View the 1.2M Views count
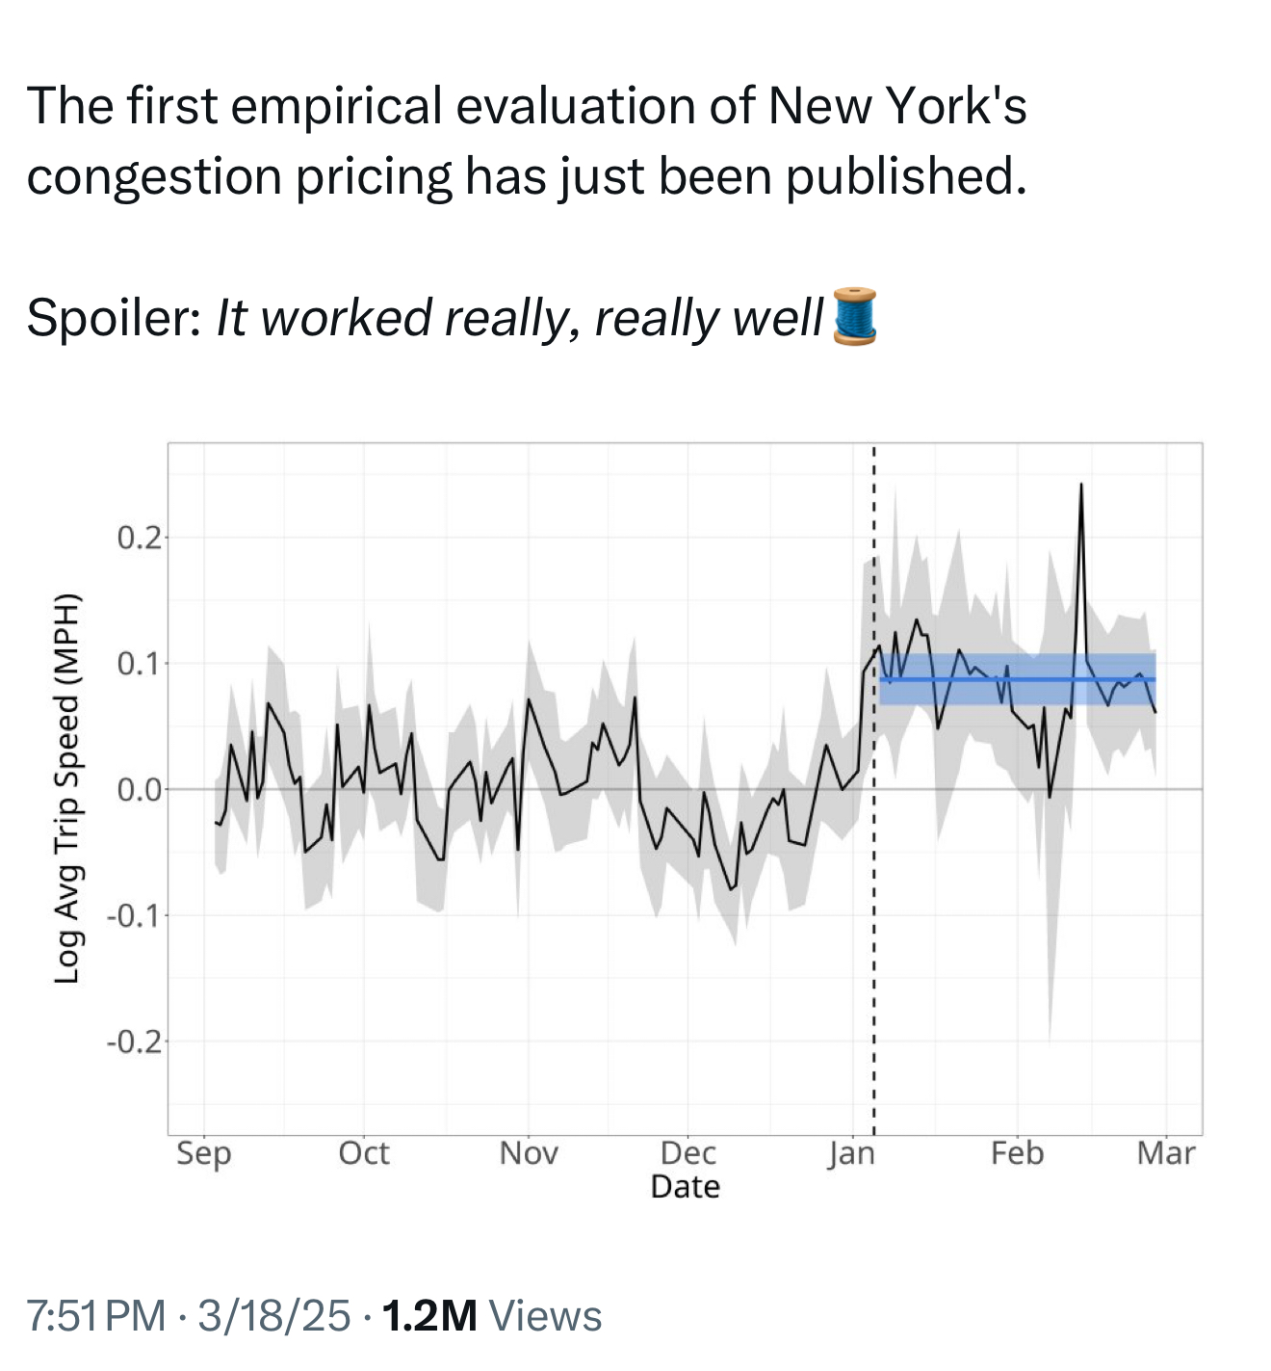Image resolution: width=1271 pixels, height=1371 pixels. pyautogui.click(x=492, y=1316)
